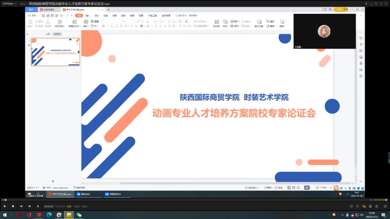The height and width of the screenshot is (219, 390).
Task: Open the PotPlayer main menu dropdown
Action: (10, 3)
